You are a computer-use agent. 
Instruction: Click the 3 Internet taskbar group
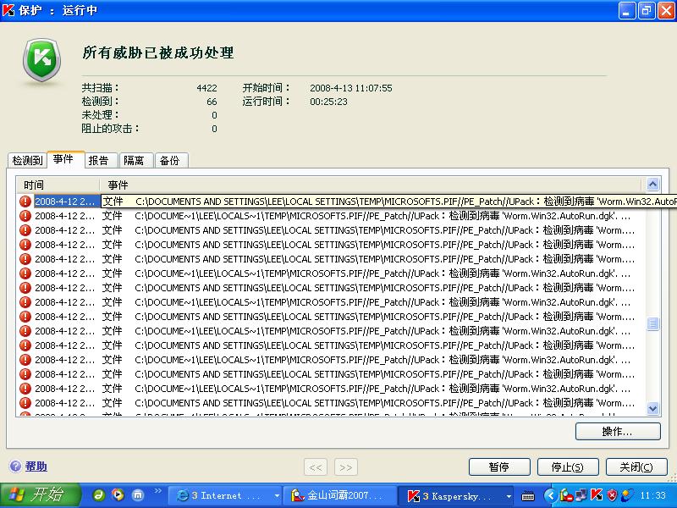(x=224, y=496)
